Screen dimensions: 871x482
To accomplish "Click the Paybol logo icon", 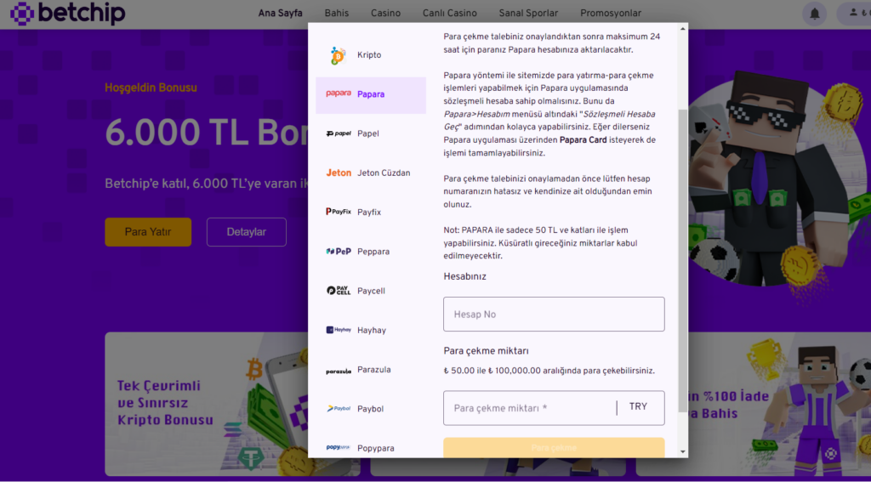I will (339, 409).
